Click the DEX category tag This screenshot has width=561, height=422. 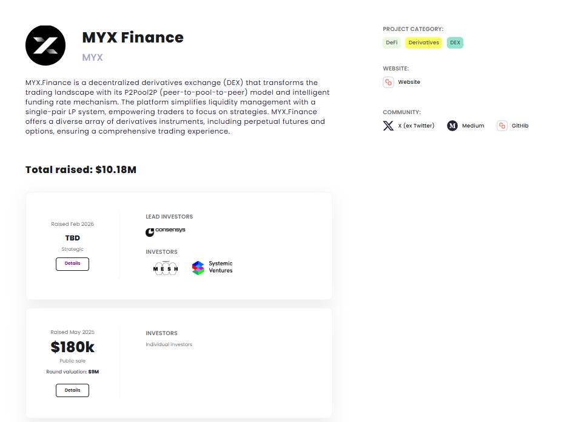[x=455, y=43]
